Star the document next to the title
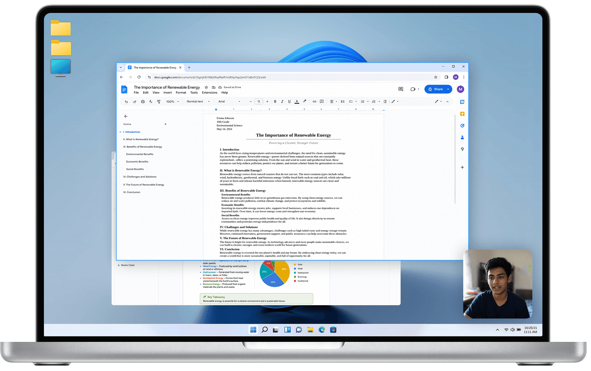The height and width of the screenshot is (371, 591). tap(206, 87)
